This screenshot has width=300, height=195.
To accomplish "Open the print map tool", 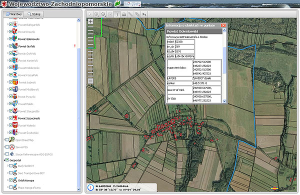I will coord(124,14).
